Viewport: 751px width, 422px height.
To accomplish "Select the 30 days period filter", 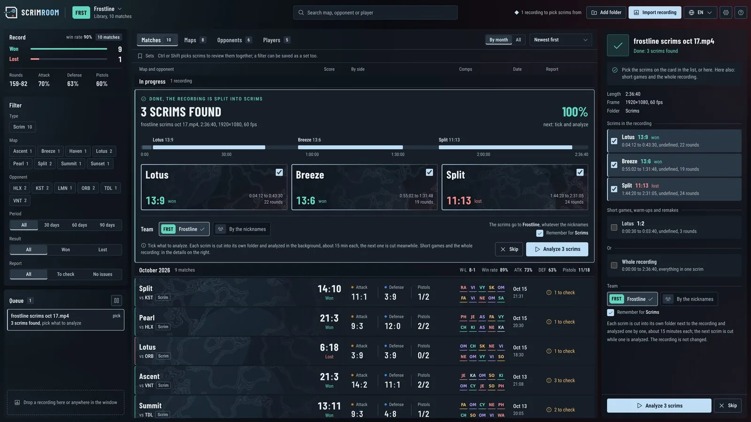I will [52, 225].
